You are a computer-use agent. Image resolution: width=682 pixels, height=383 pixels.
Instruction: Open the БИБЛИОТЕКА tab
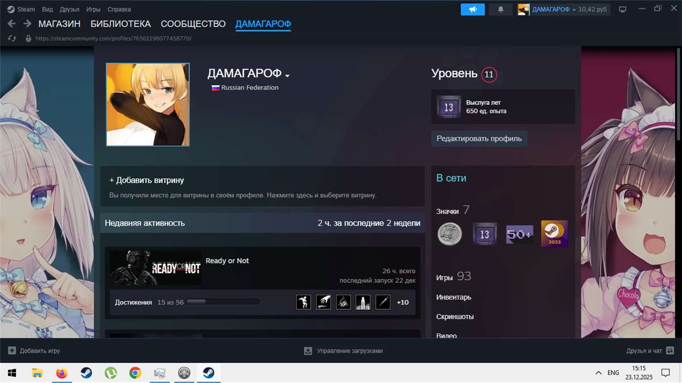pyautogui.click(x=120, y=24)
